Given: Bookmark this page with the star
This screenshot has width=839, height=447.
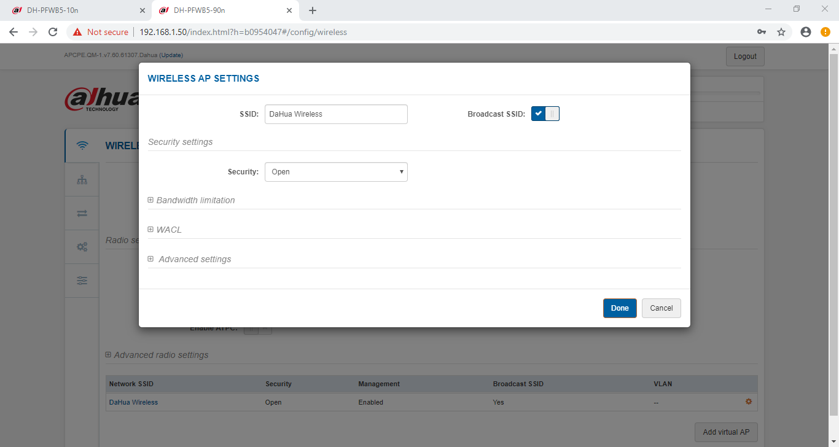Looking at the screenshot, I should [781, 32].
